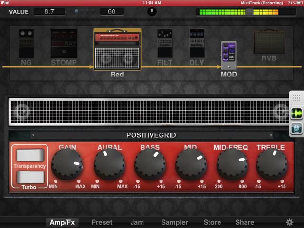Open the Store tab

point(212,222)
